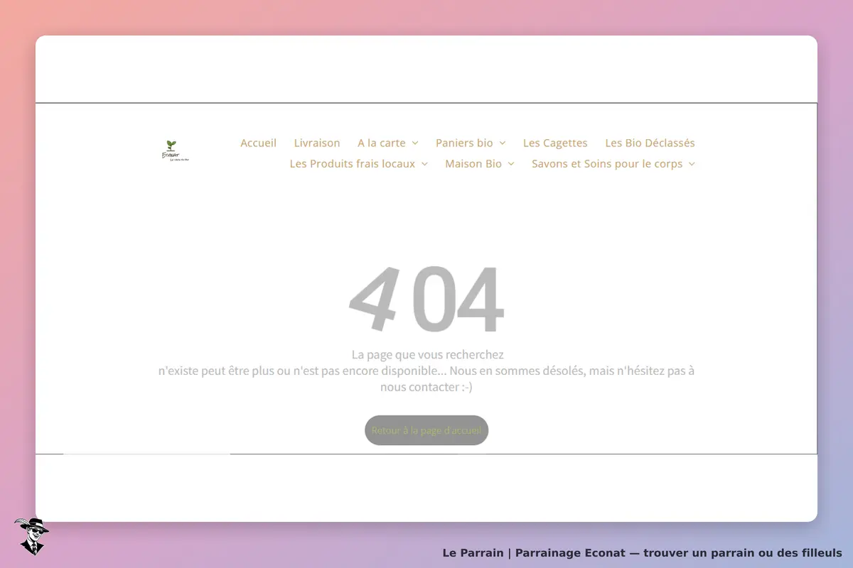The image size is (853, 568).
Task: Click text 'La page que vous recherchez'
Action: click(428, 354)
